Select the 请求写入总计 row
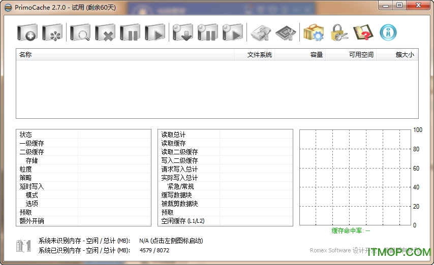Image resolution: width=434 pixels, height=265 pixels. coord(225,169)
